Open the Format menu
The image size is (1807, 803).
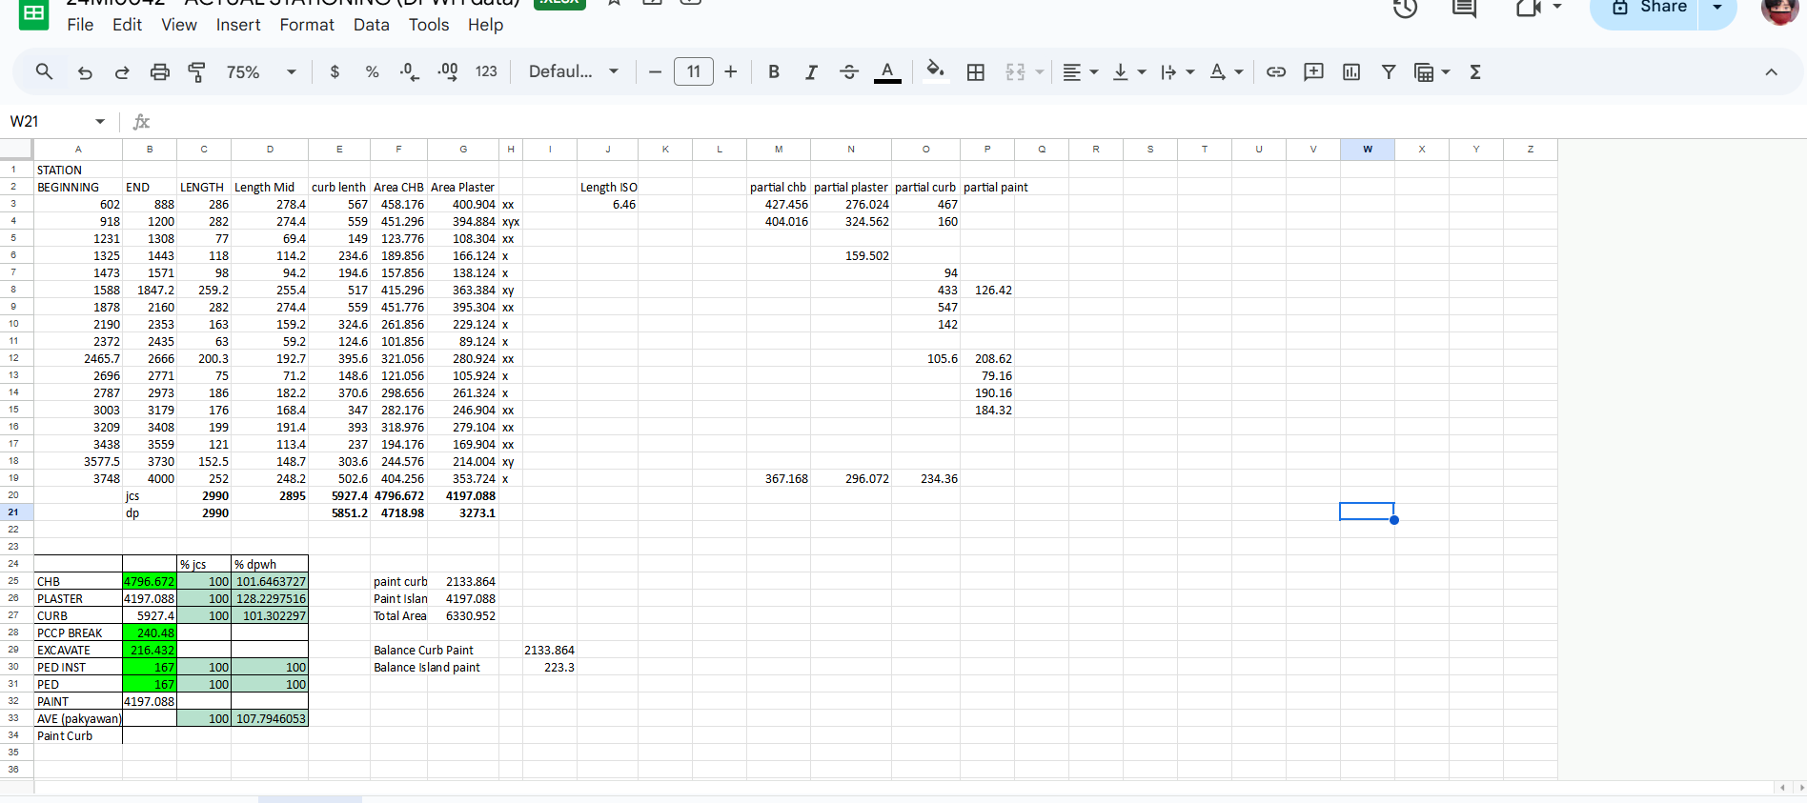pyautogui.click(x=307, y=25)
